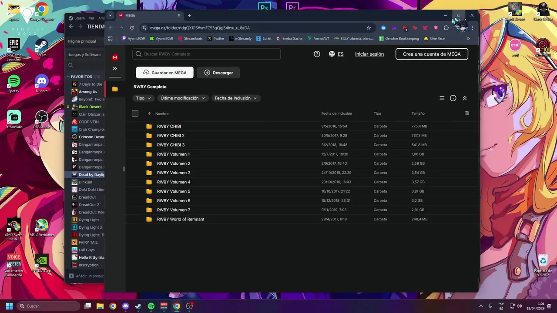The height and width of the screenshot is (313, 557).
Task: Click the Descargar button
Action: pyautogui.click(x=218, y=73)
